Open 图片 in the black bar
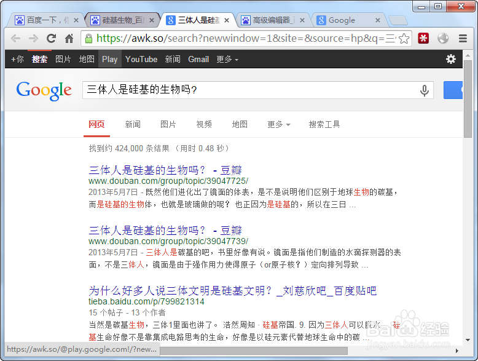 (63, 59)
